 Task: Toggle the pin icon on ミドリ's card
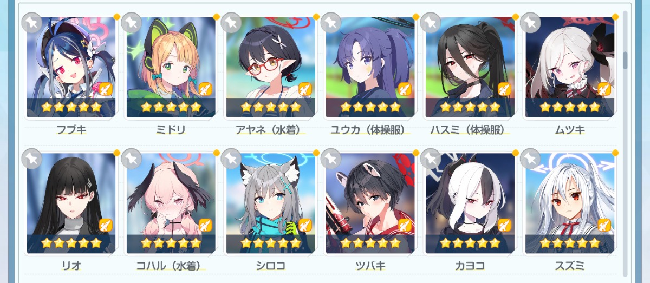[131, 23]
